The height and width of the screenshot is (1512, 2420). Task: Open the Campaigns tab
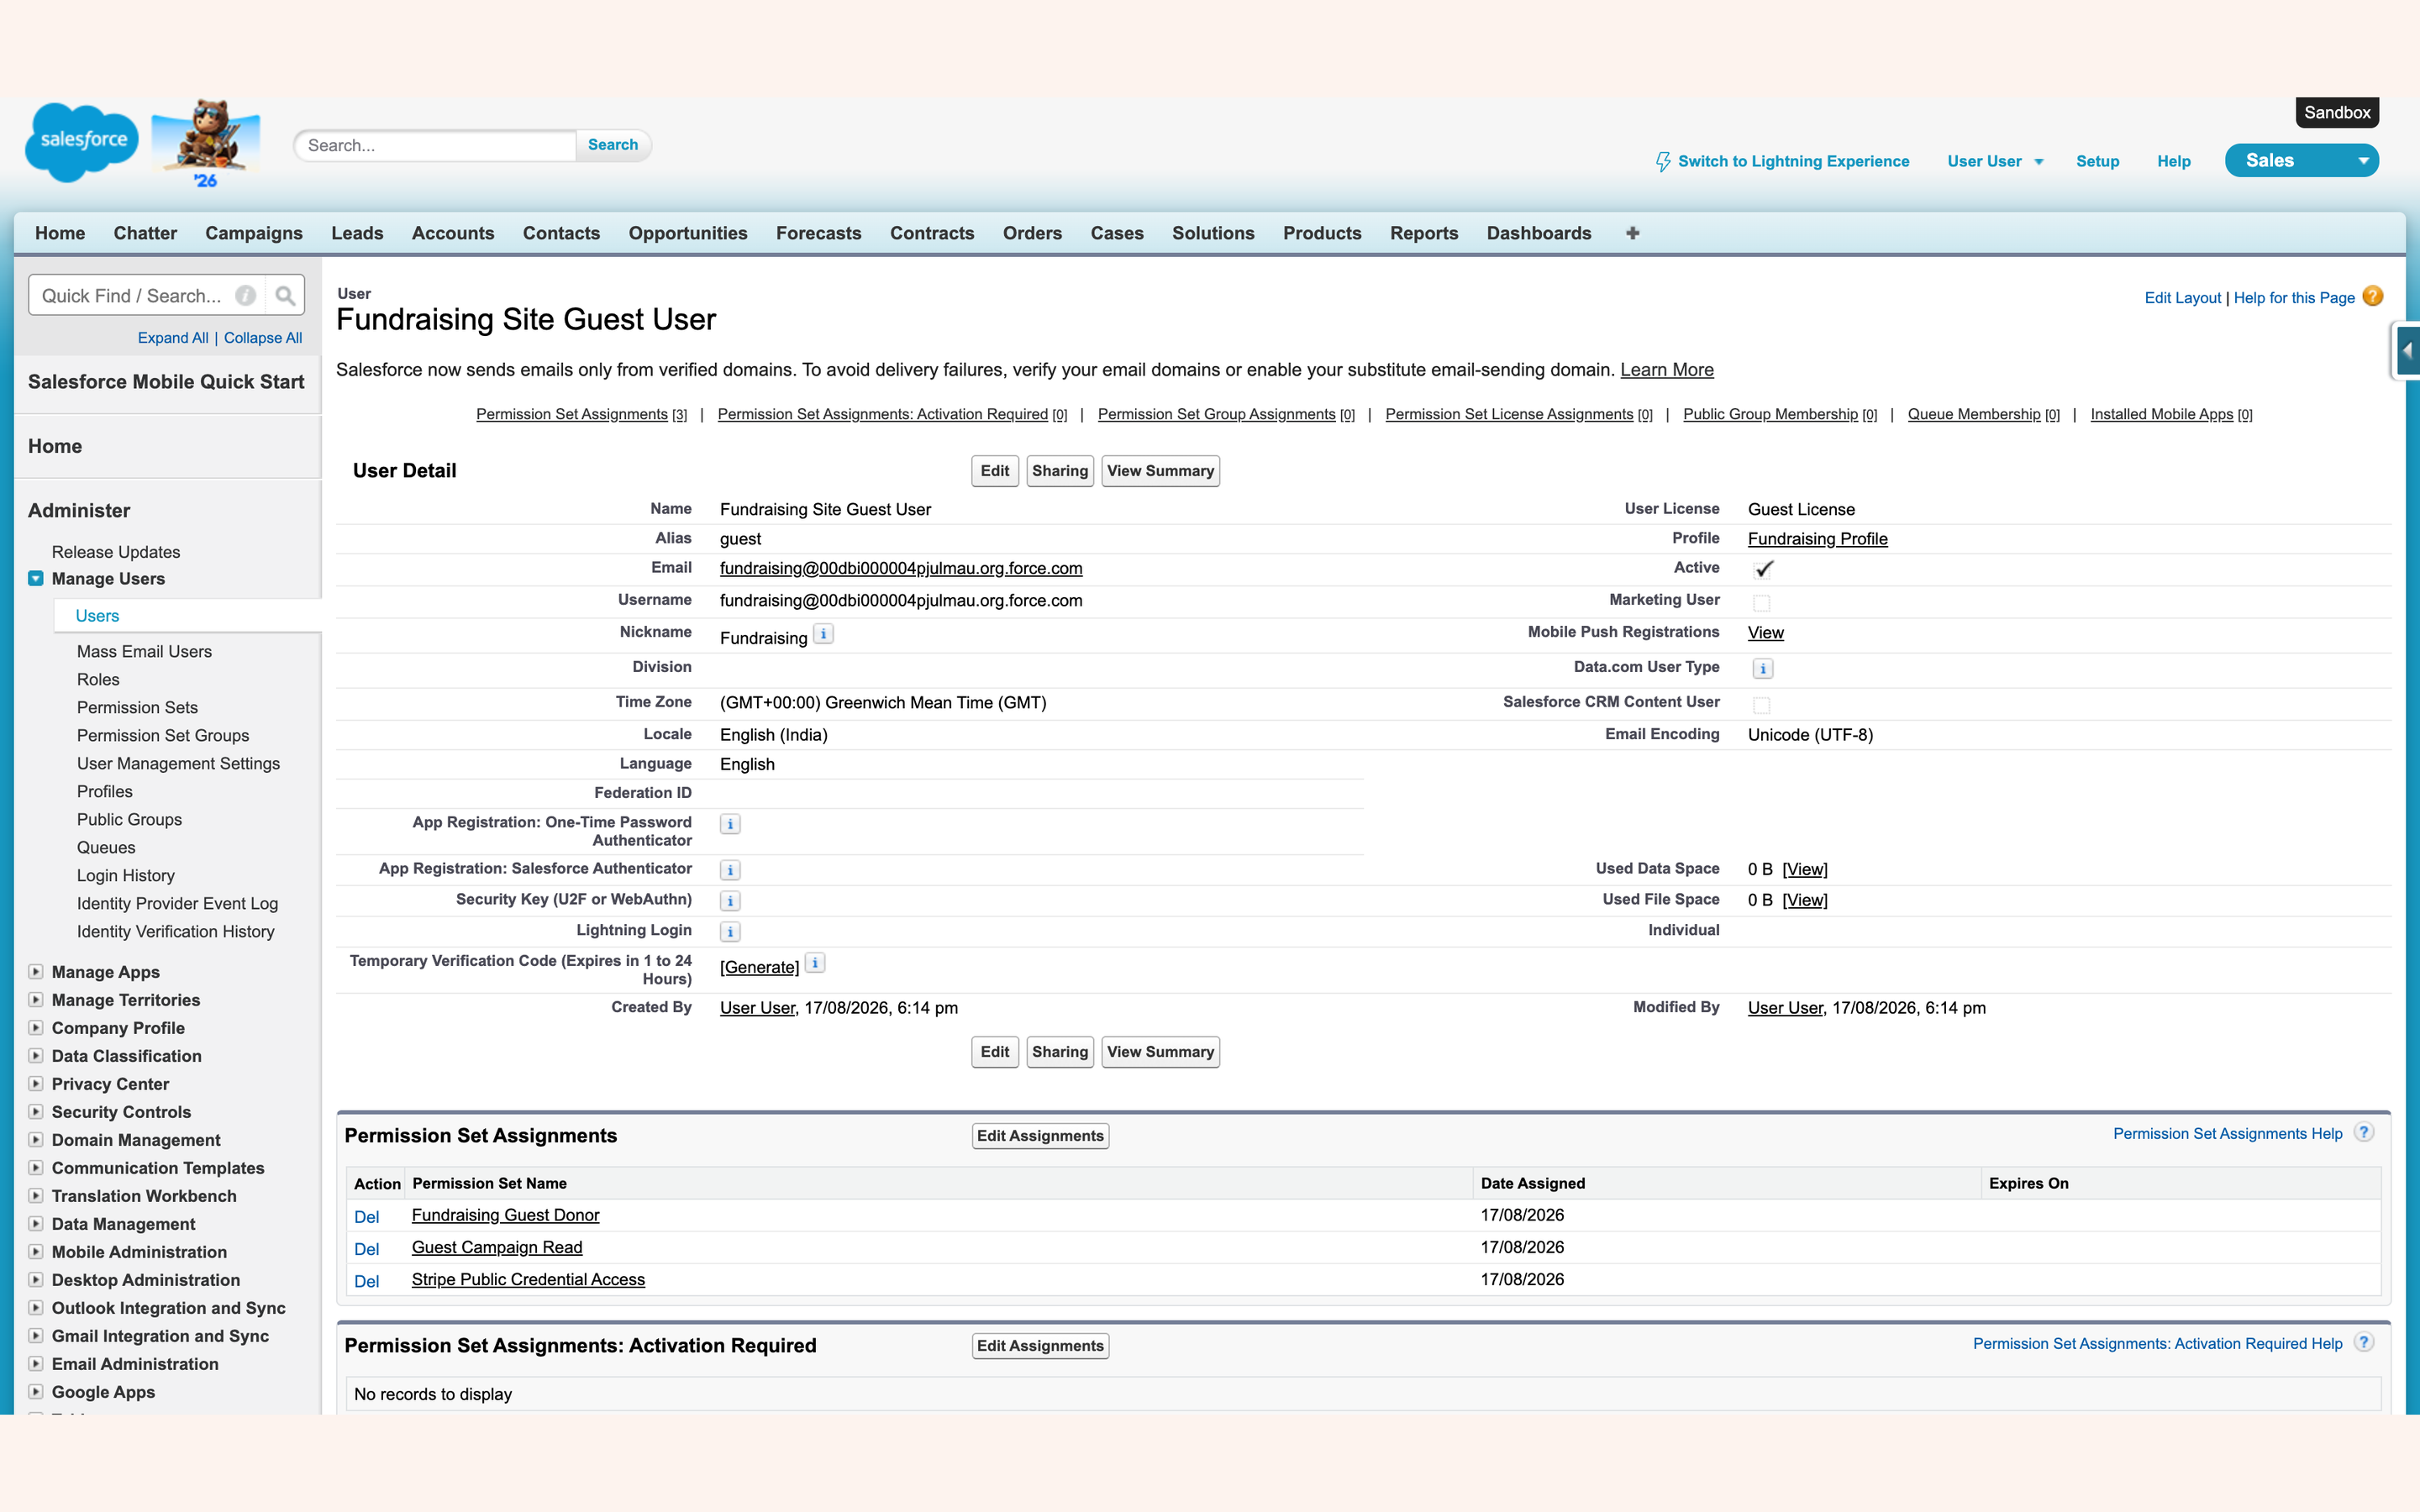pyautogui.click(x=254, y=233)
